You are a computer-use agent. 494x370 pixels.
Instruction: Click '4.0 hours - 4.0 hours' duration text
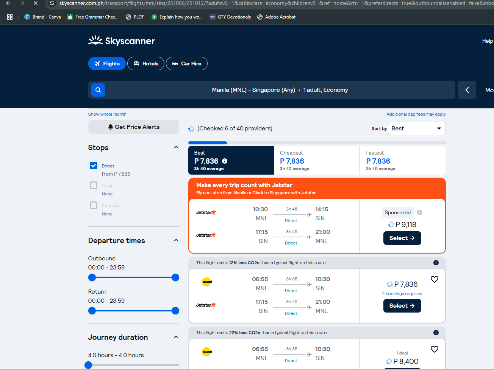(116, 355)
